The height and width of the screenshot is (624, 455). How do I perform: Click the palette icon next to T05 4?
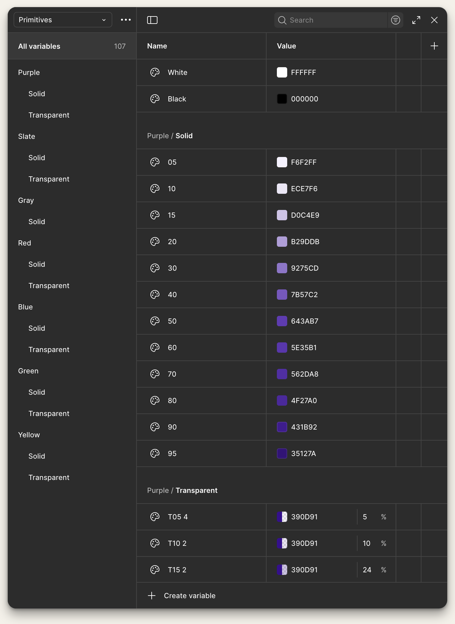pyautogui.click(x=156, y=517)
